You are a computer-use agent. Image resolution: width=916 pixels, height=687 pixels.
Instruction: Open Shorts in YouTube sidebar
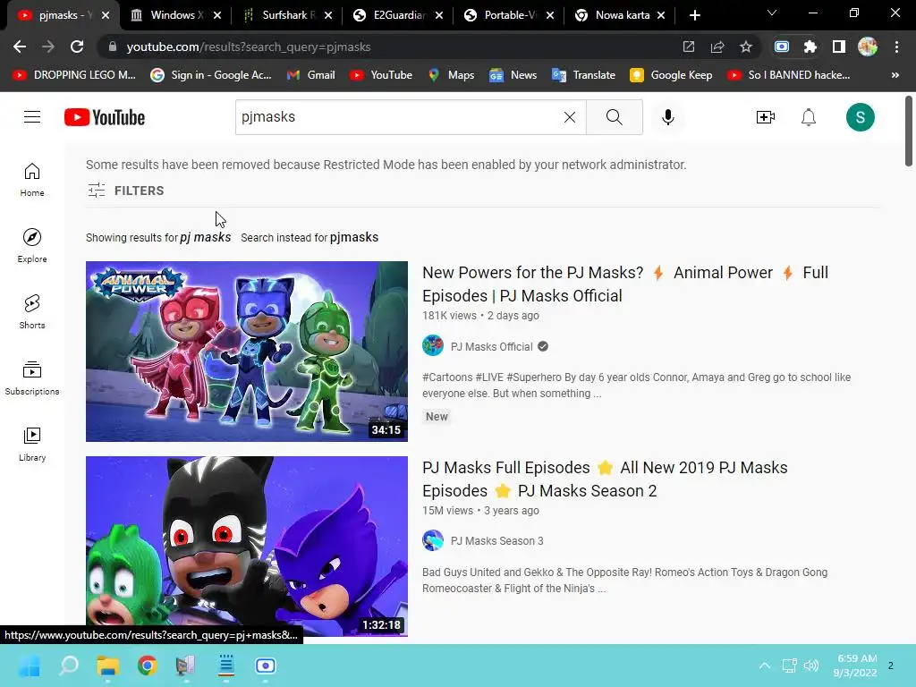tap(32, 311)
